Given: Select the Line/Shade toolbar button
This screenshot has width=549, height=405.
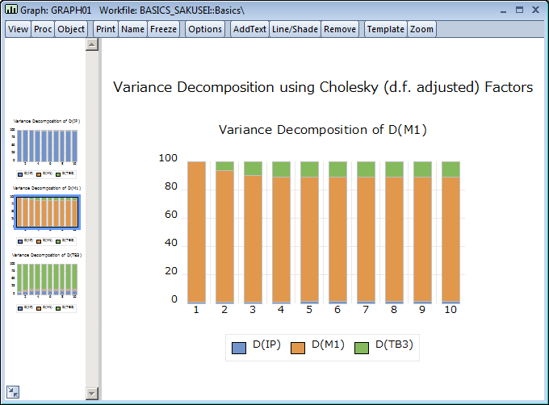Looking at the screenshot, I should 295,29.
